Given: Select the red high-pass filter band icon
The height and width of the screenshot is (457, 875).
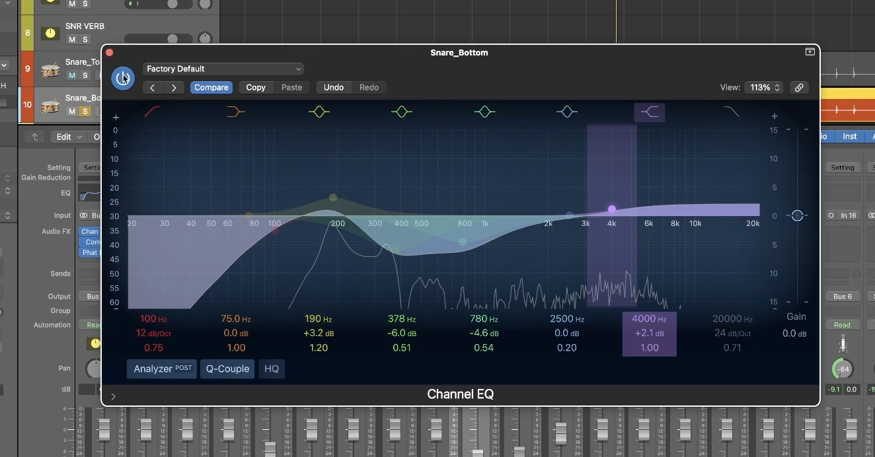Looking at the screenshot, I should [x=153, y=111].
